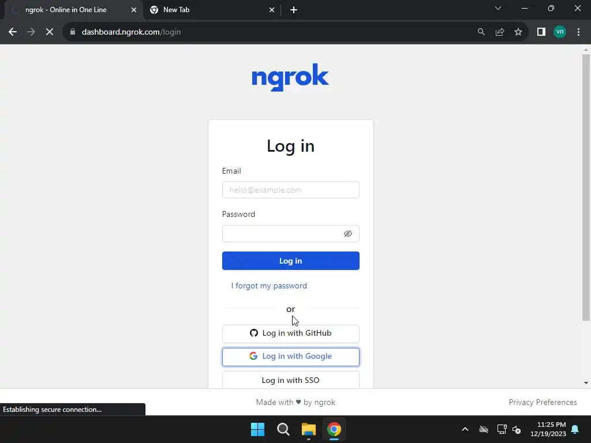The height and width of the screenshot is (443, 591).
Task: Click the scrollbar up arrow
Action: (586, 50)
